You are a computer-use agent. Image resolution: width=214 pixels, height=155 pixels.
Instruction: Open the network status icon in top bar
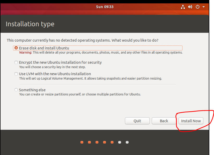coord(183,7)
